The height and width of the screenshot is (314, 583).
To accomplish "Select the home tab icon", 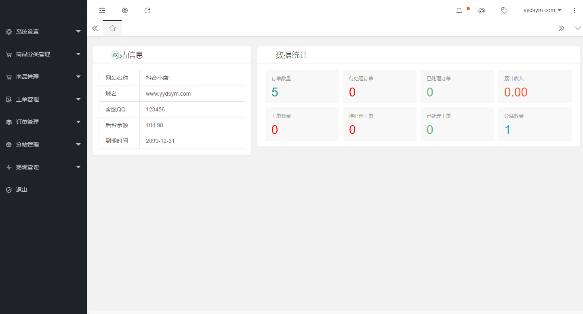I will (x=112, y=28).
